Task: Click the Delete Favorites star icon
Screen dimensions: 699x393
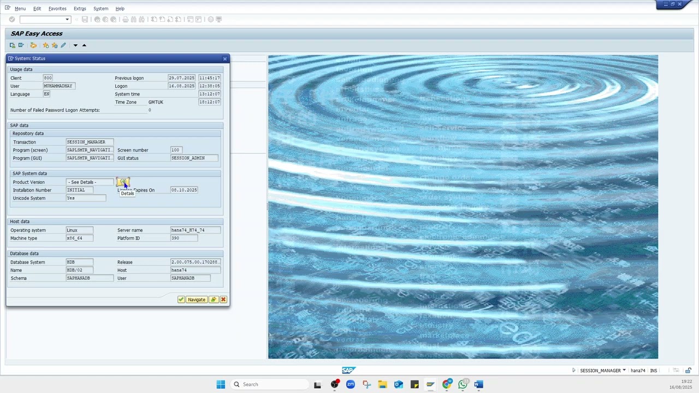Action: (55, 45)
